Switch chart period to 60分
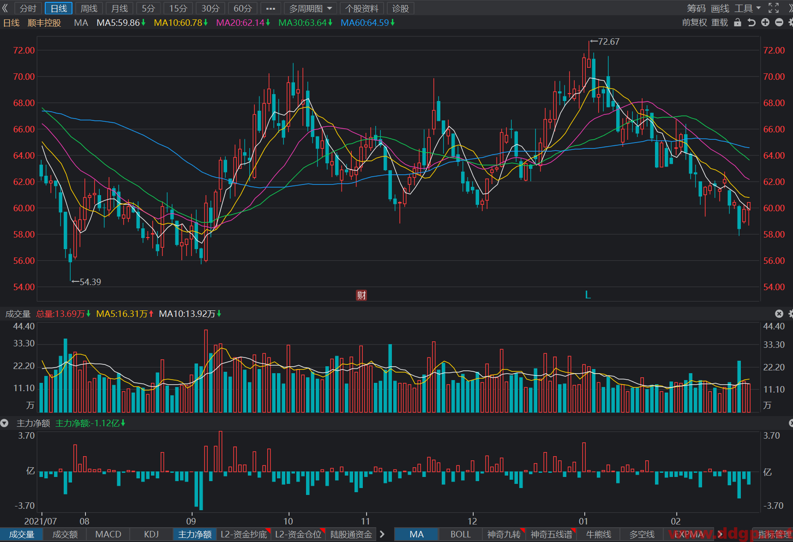Image resolution: width=793 pixels, height=542 pixels. (x=243, y=8)
